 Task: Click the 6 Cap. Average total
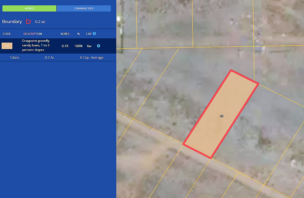(x=92, y=58)
